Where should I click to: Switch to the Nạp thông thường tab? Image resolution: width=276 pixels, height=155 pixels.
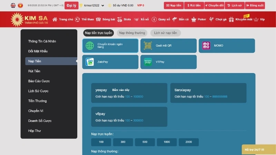tap(132, 33)
